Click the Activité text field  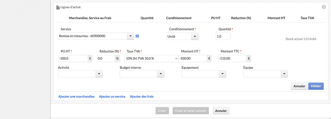click(x=77, y=74)
